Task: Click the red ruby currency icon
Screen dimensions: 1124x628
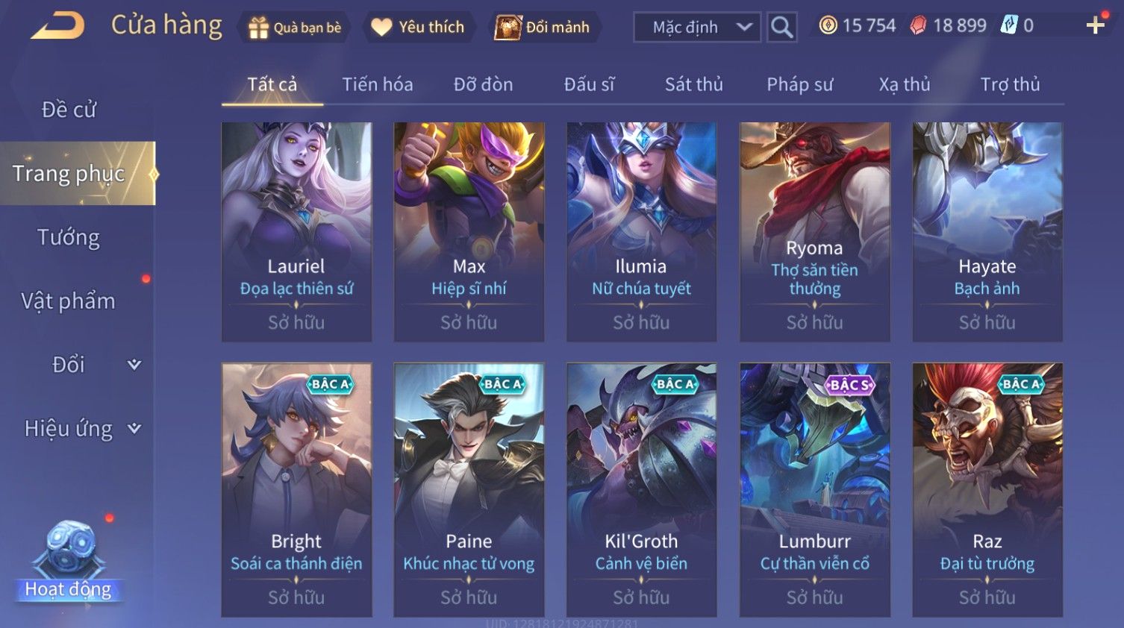Action: tap(918, 25)
